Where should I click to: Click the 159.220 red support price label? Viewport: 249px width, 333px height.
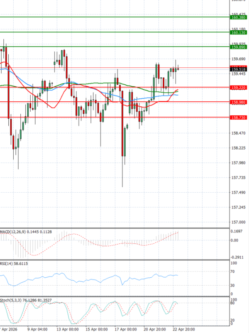[x=239, y=88]
